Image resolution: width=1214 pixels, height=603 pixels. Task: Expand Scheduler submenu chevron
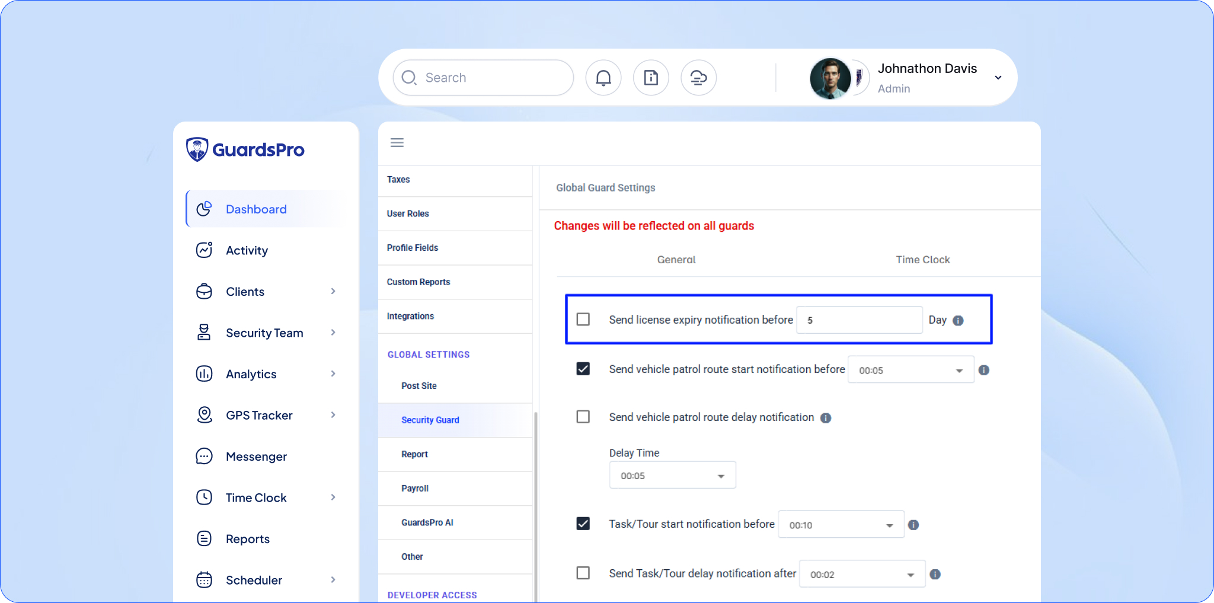333,580
